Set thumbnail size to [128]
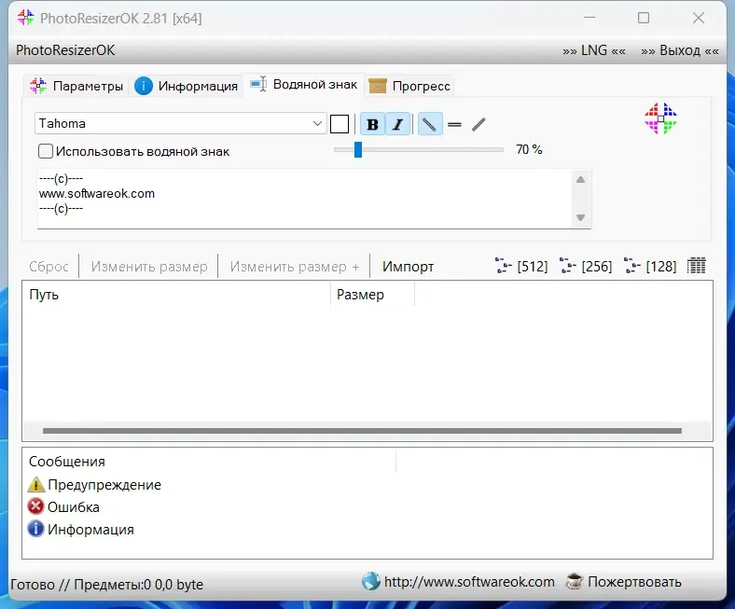Image resolution: width=735 pixels, height=609 pixels. coord(650,267)
